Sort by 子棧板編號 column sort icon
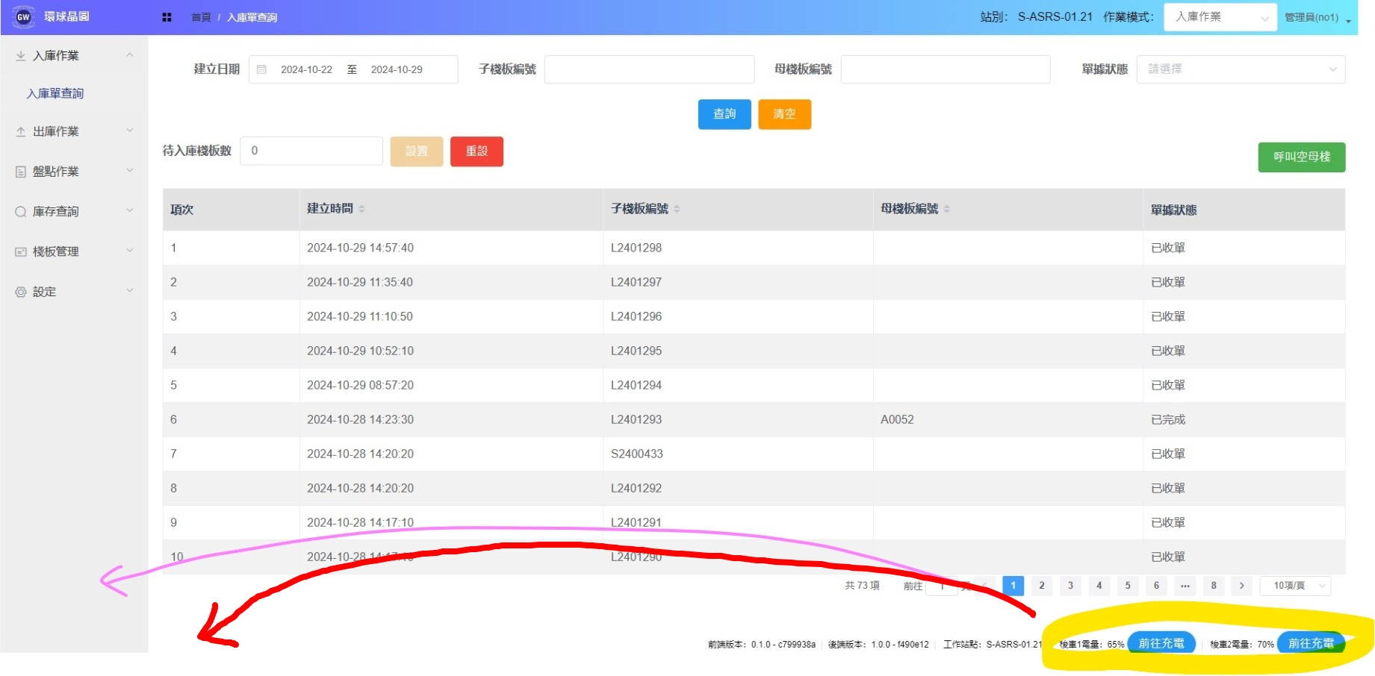Image resolution: width=1375 pixels, height=676 pixels. (x=677, y=209)
